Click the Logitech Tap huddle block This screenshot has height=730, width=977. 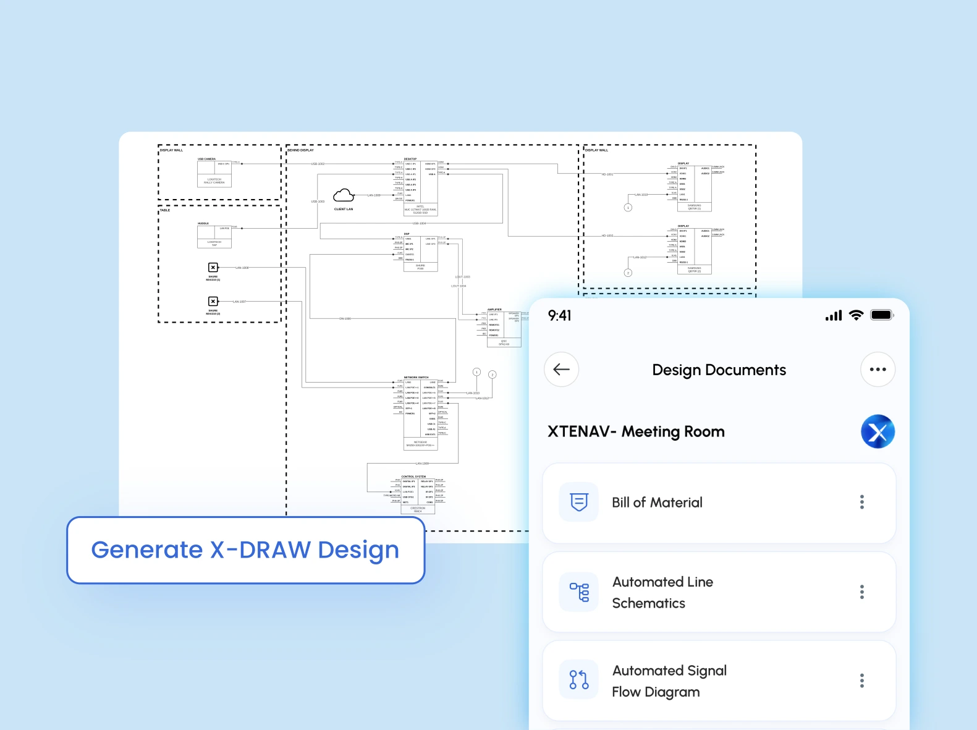tap(214, 237)
